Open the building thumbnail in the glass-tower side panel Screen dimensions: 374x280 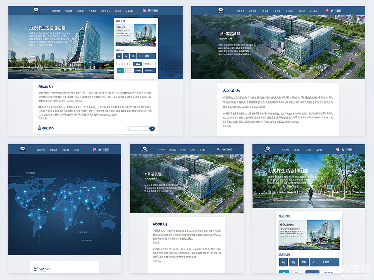(136, 35)
